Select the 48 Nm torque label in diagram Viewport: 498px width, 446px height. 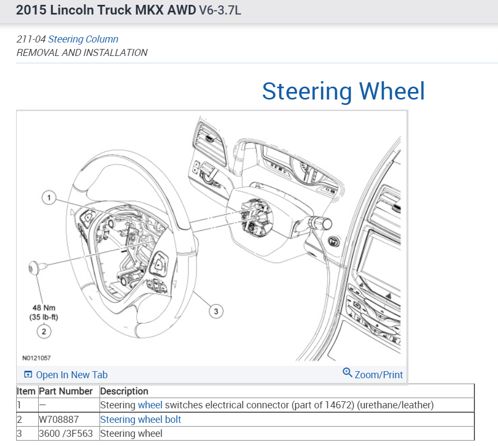tap(44, 308)
